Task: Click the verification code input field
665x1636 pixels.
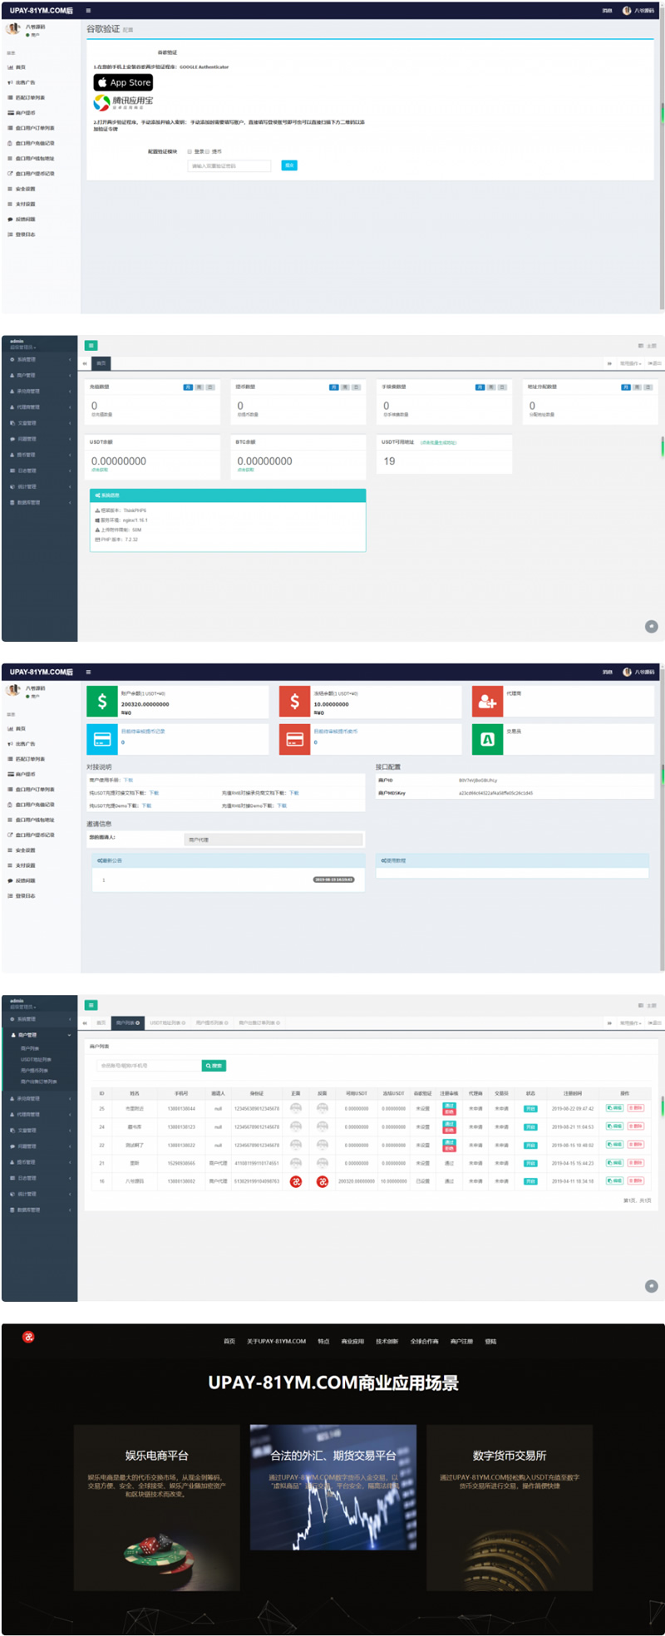Action: (x=230, y=165)
